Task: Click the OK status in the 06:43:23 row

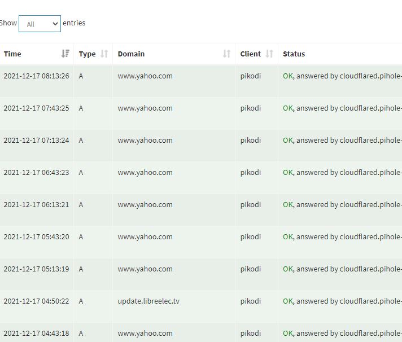Action: pyautogui.click(x=288, y=173)
